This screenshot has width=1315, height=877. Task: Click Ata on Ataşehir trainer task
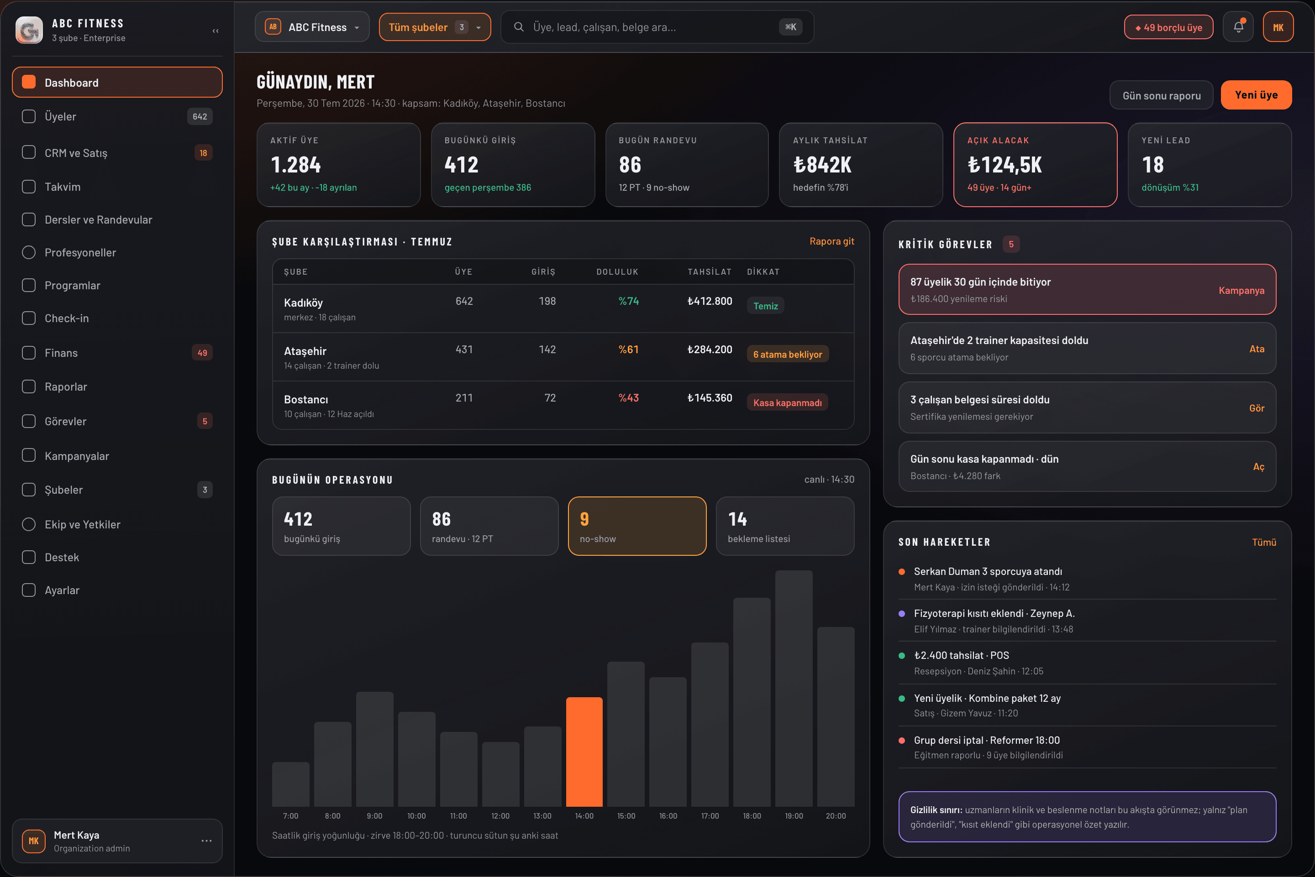(1257, 349)
